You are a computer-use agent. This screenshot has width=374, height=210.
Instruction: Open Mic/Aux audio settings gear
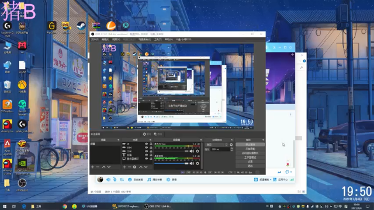click(198, 151)
